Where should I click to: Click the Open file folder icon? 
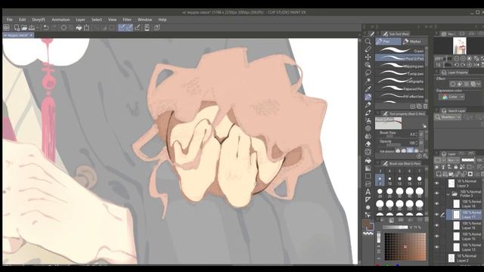pyautogui.click(x=24, y=27)
